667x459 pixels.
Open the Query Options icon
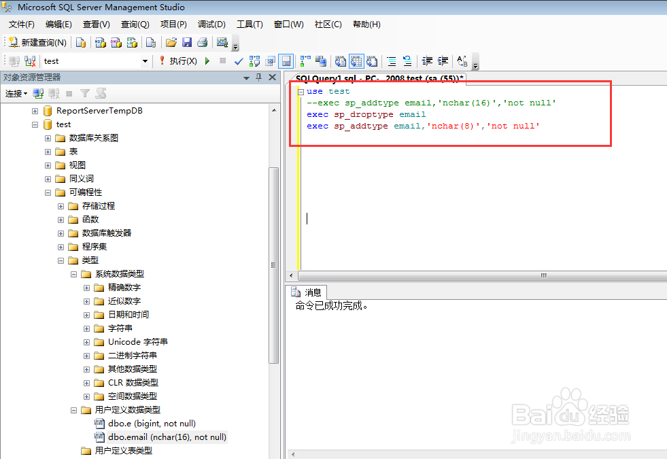[270, 61]
